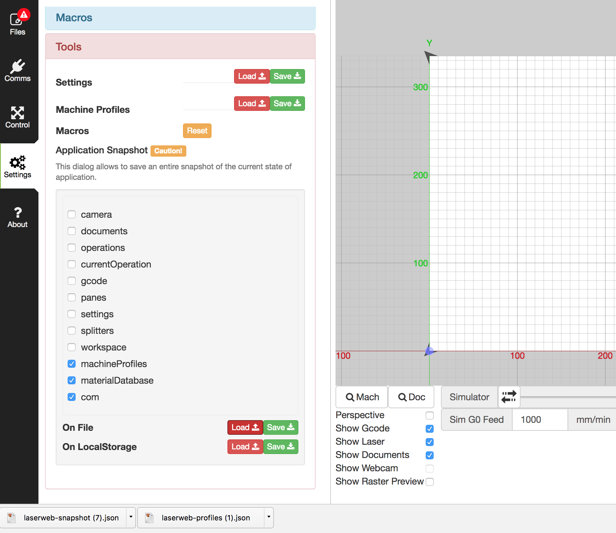Save snapshot to LocalStorage

pos(280,447)
